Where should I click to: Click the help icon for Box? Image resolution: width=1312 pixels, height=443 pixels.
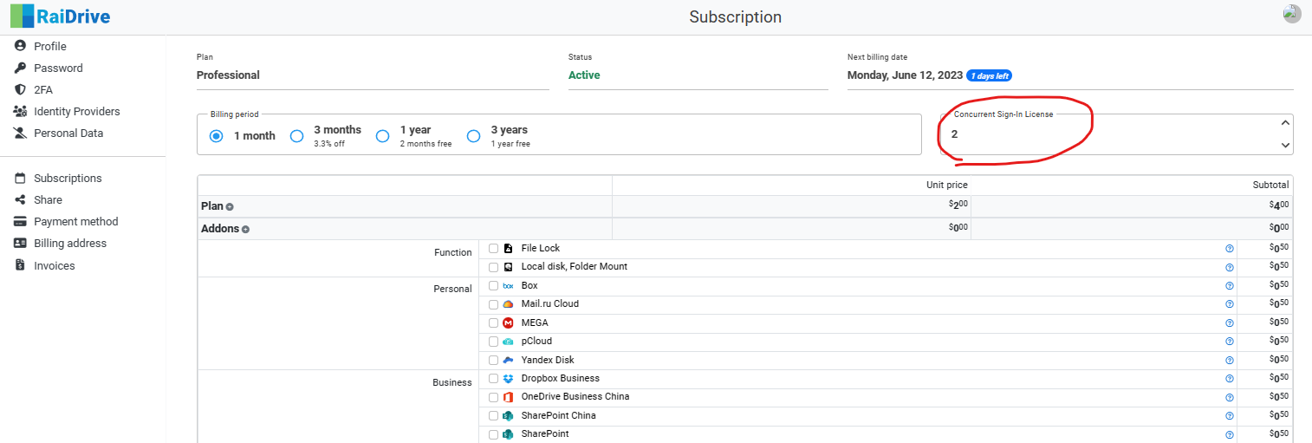click(x=1229, y=286)
